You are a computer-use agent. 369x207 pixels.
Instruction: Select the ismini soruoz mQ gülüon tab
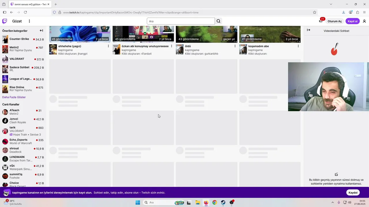click(x=30, y=4)
